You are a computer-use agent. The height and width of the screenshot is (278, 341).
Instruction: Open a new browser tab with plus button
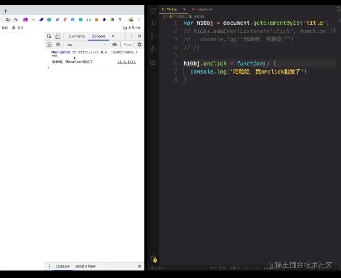[x=6, y=11]
